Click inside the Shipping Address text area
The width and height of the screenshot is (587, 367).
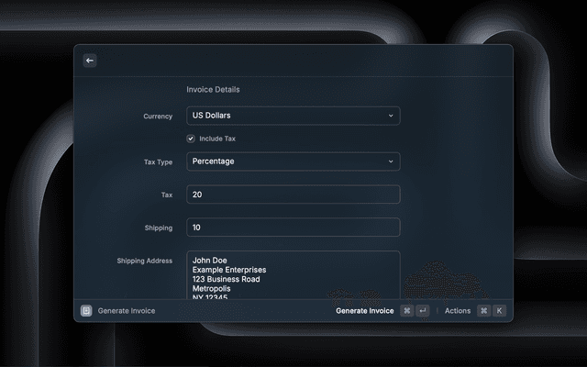[x=293, y=275]
